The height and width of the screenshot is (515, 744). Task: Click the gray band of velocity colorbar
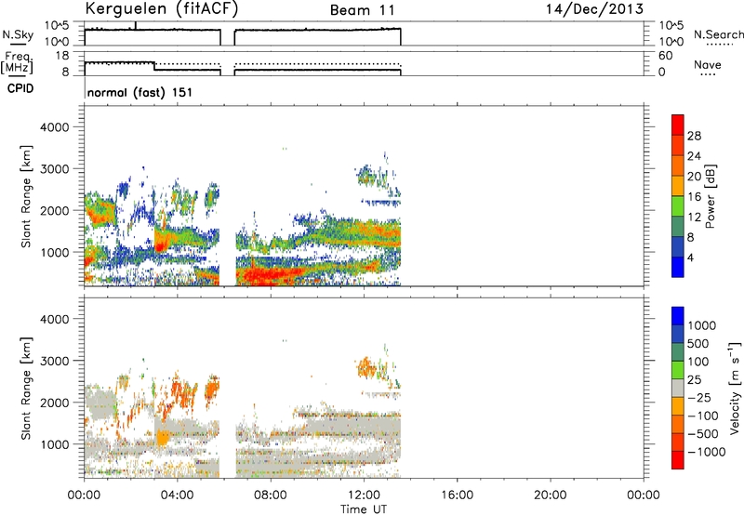(678, 388)
